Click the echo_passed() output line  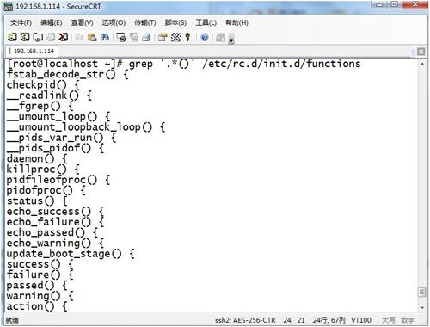coord(52,233)
